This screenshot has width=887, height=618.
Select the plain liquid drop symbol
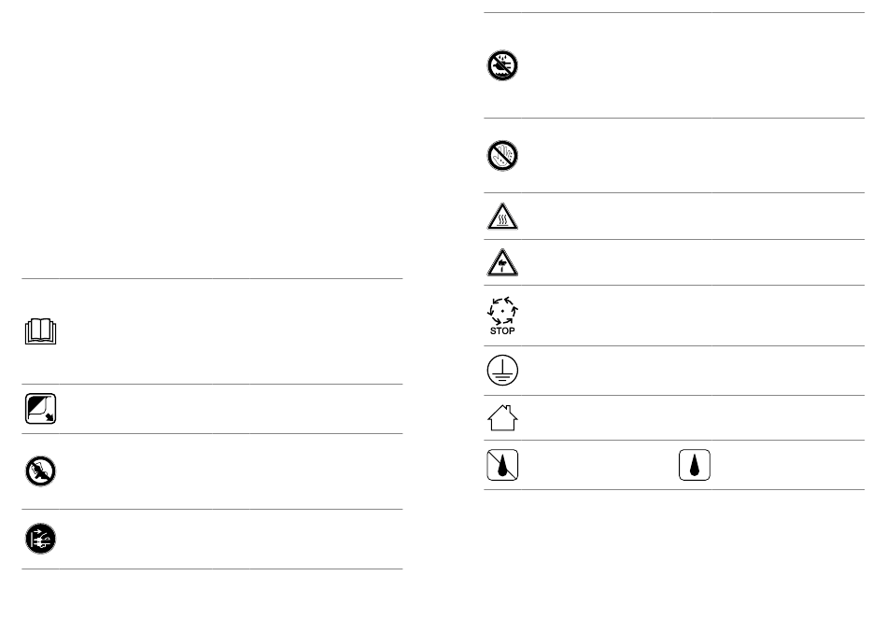point(695,464)
